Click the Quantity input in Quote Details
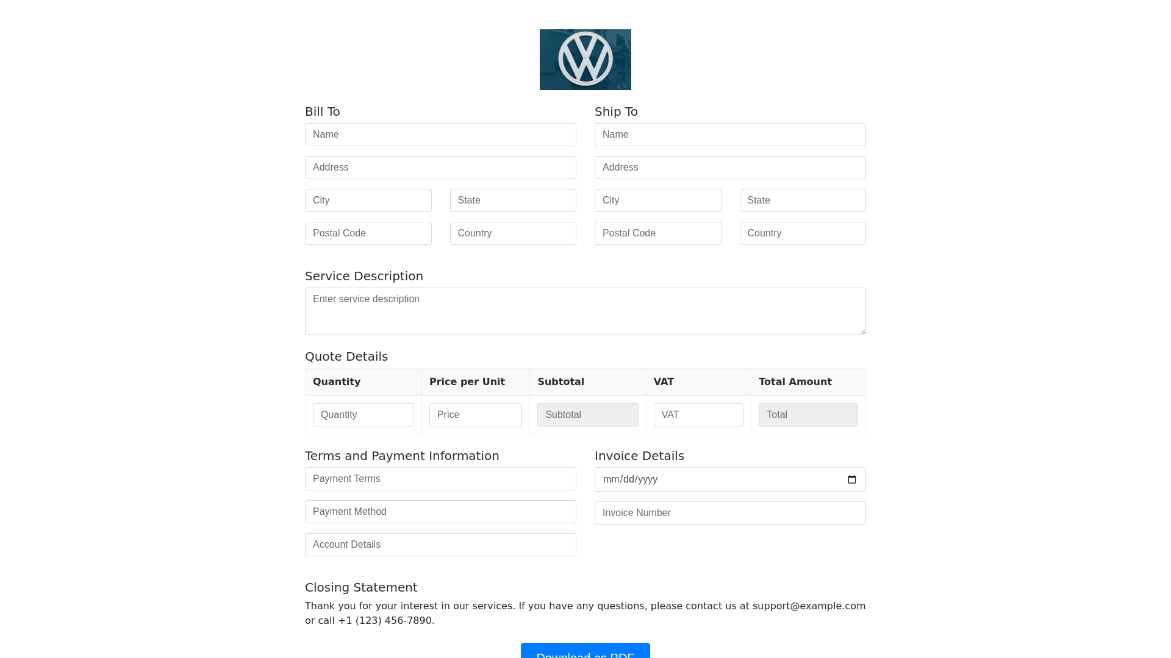 [x=363, y=415]
